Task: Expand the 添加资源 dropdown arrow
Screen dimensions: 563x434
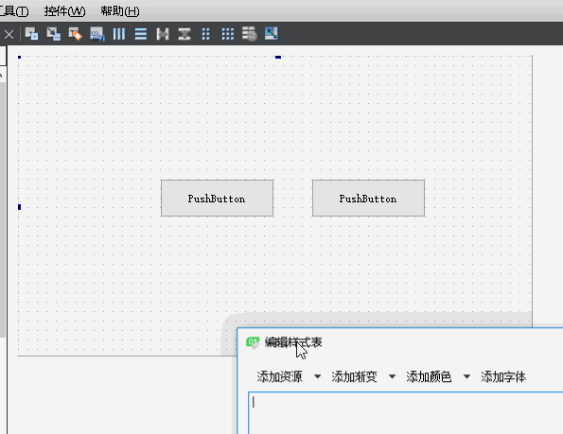Action: 317,376
